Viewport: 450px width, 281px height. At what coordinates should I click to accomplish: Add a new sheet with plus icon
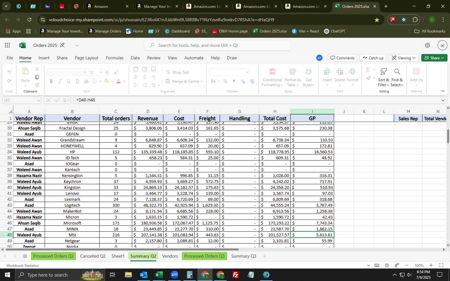pos(264,256)
